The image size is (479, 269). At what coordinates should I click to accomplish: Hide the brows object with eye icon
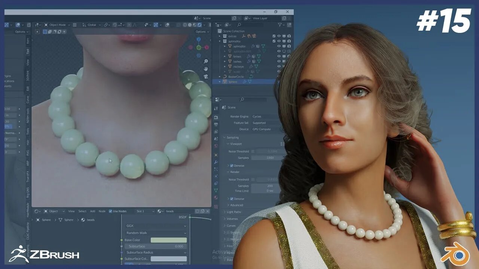coord(279,56)
